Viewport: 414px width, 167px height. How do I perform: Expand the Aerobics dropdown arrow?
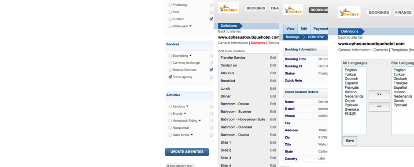[187, 106]
